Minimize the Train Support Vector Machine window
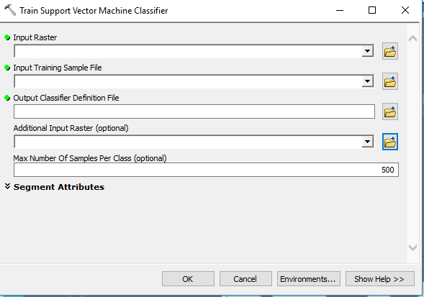Screen dimensions: 424x297 pos(340,10)
